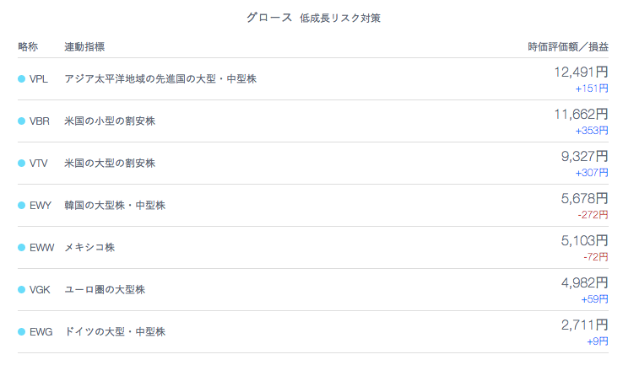The image size is (623, 376).
Task: Click the 連動指標 column header
Action: click(84, 46)
